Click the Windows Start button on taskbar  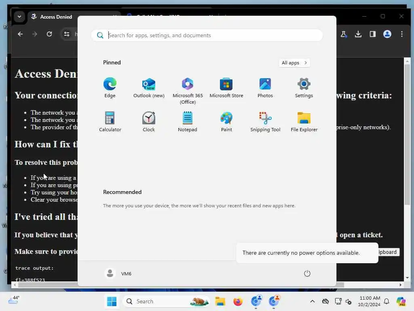point(112,301)
